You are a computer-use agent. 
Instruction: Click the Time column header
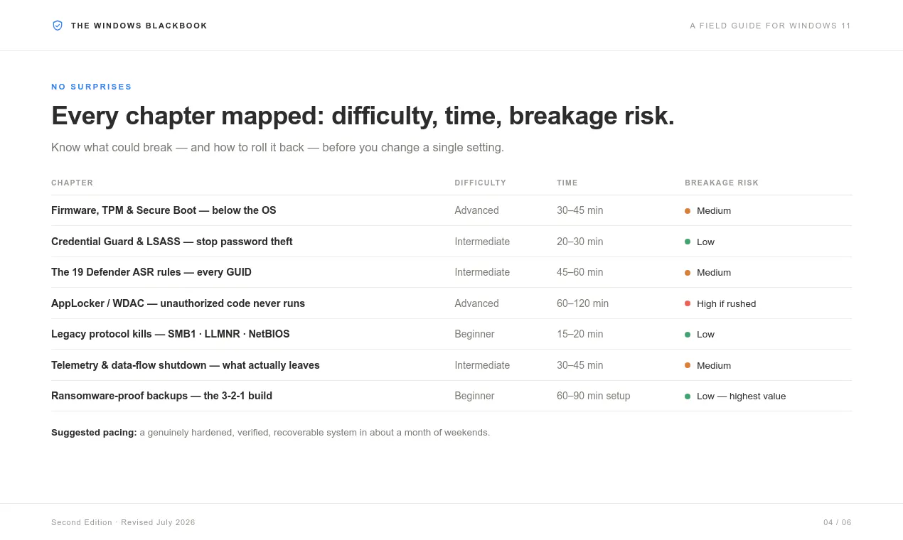[x=567, y=183]
